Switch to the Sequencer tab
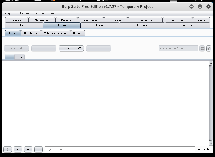This screenshot has width=215, height=157. coord(42,20)
